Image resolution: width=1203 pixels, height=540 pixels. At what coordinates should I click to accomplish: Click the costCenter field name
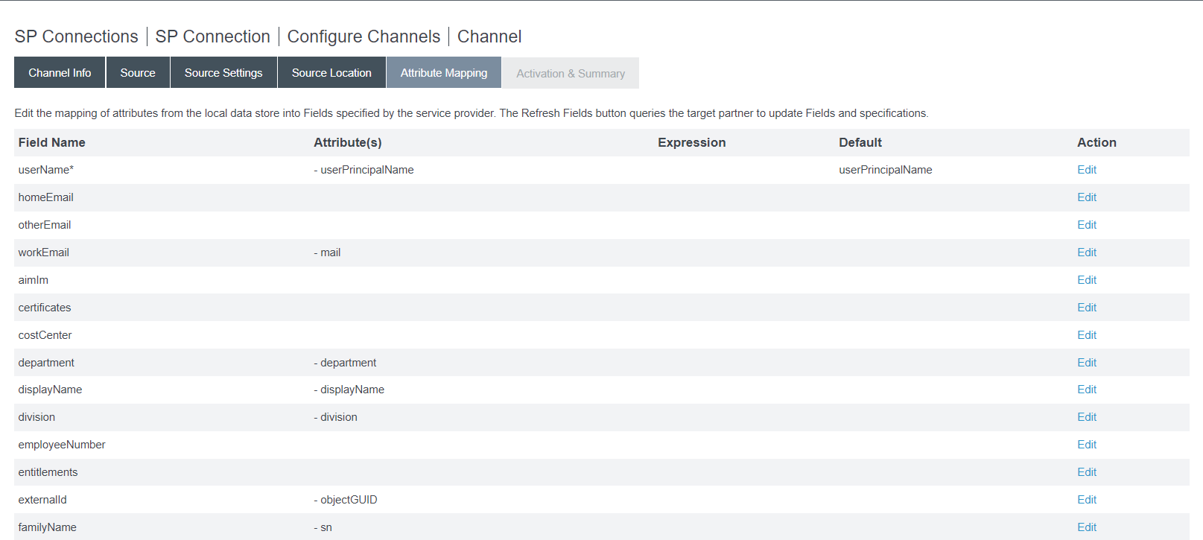[x=45, y=335]
